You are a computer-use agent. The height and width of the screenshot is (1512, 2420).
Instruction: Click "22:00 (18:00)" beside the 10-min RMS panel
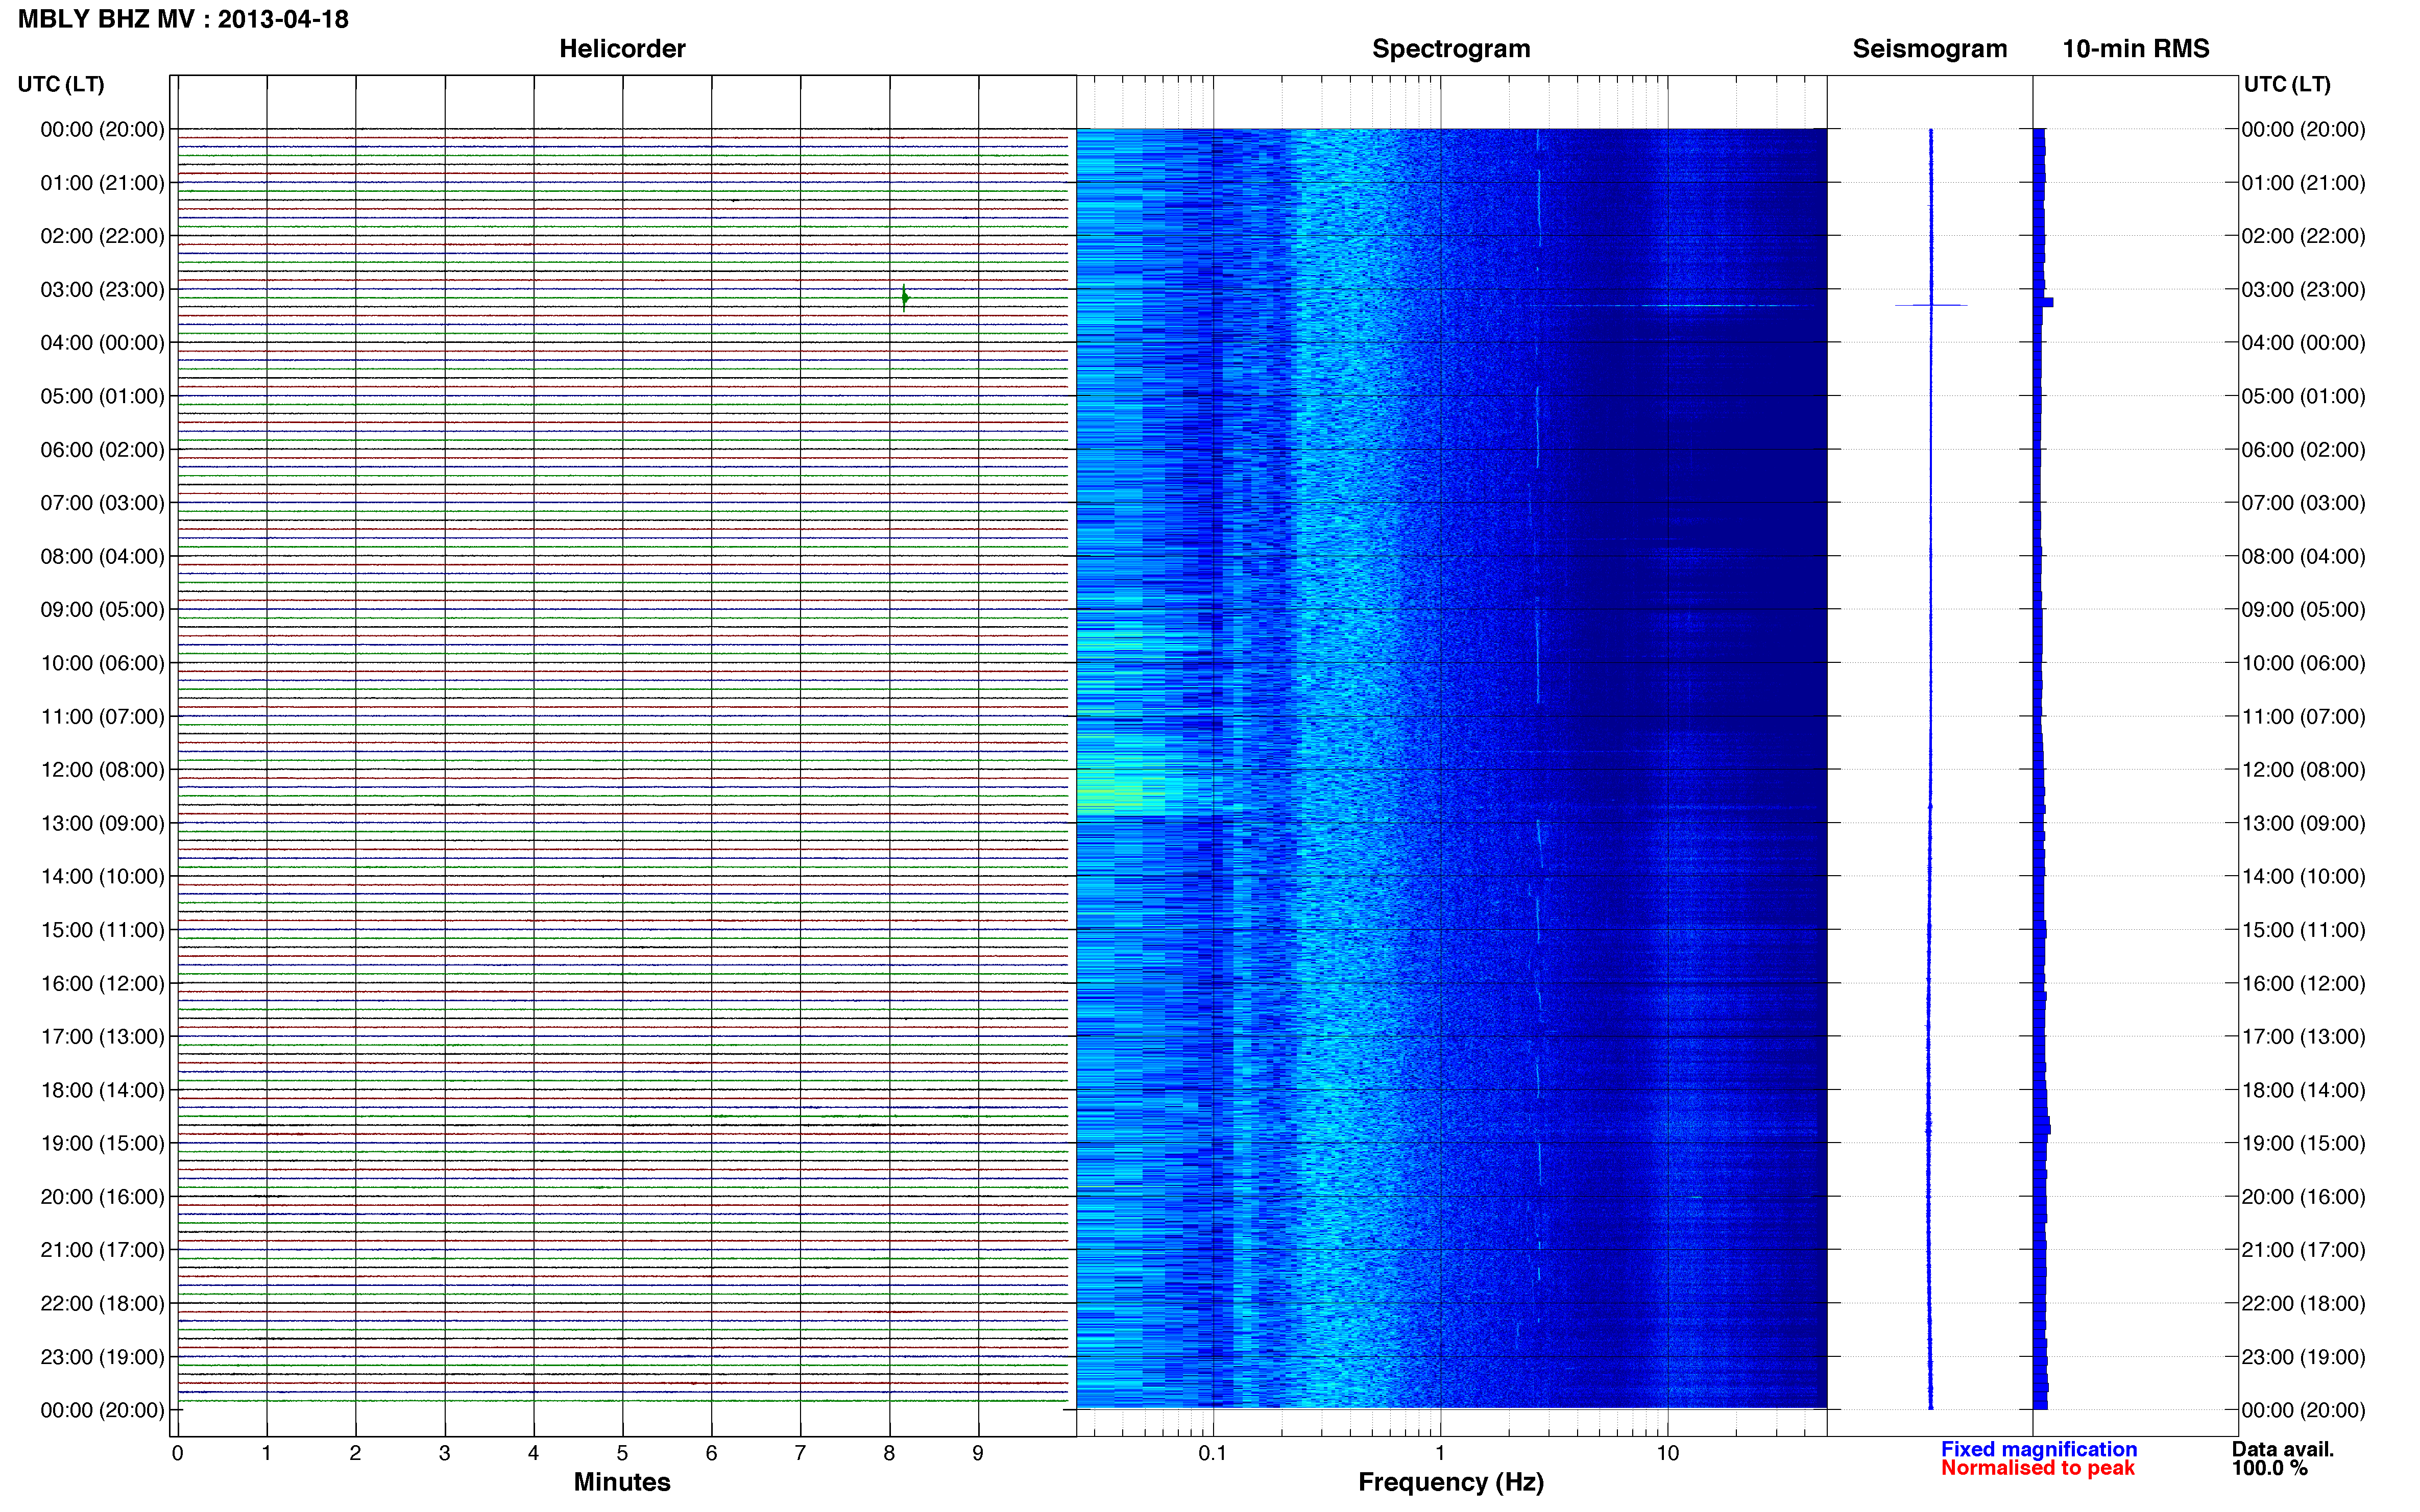[x=2304, y=1304]
